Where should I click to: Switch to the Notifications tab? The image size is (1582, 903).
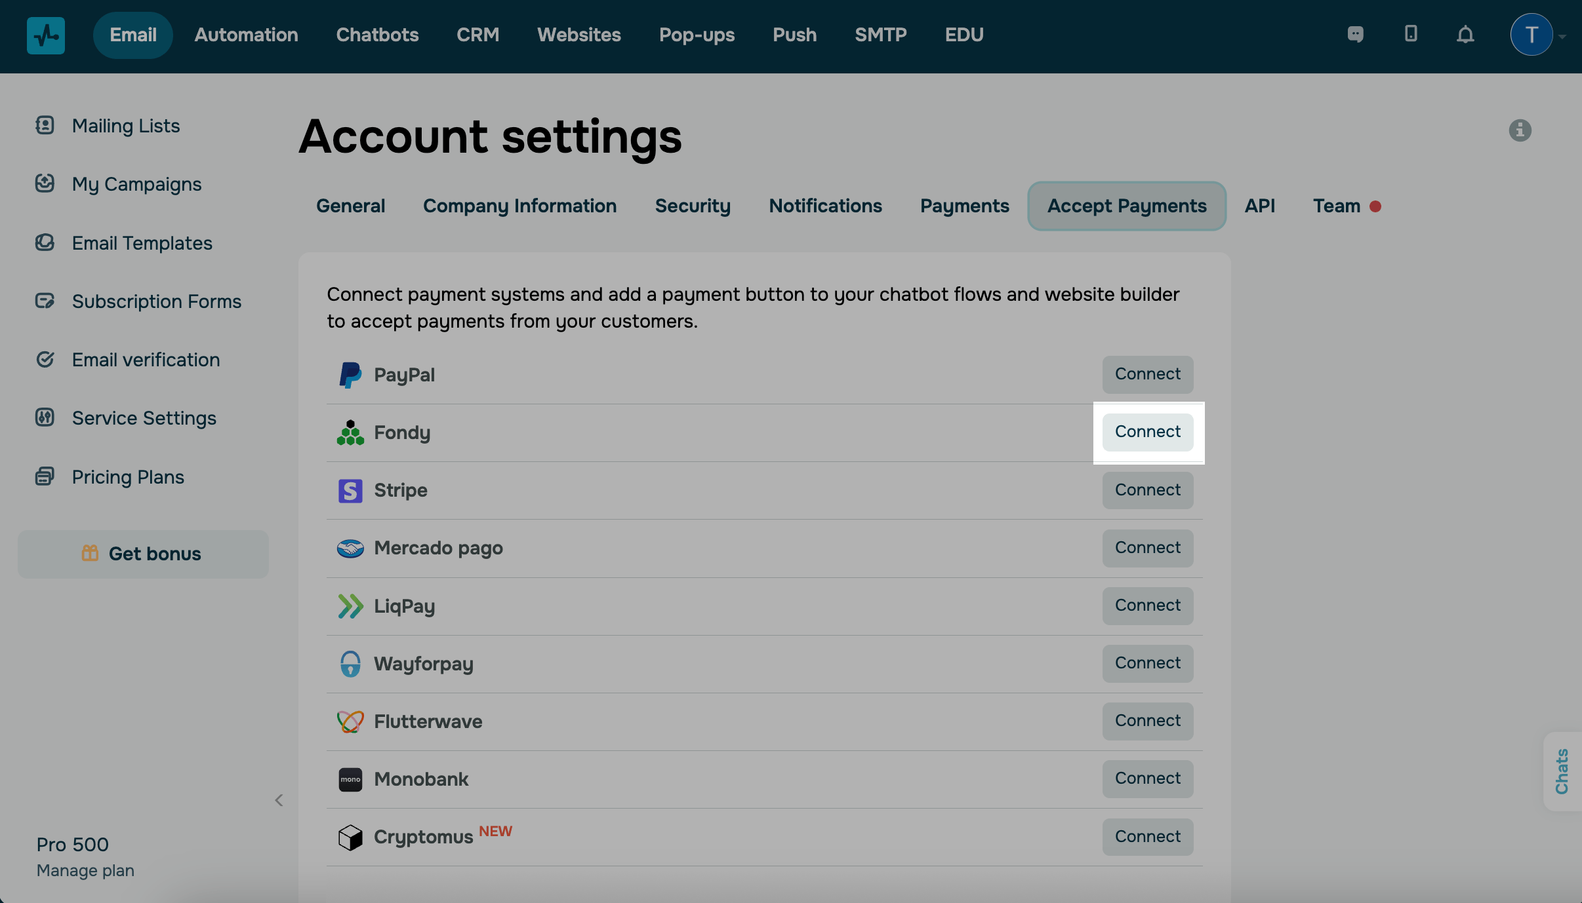point(825,206)
